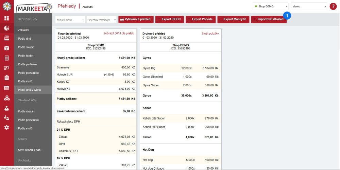Open the settings gear icon
The height and width of the screenshot is (170, 340).
(x=7, y=127)
